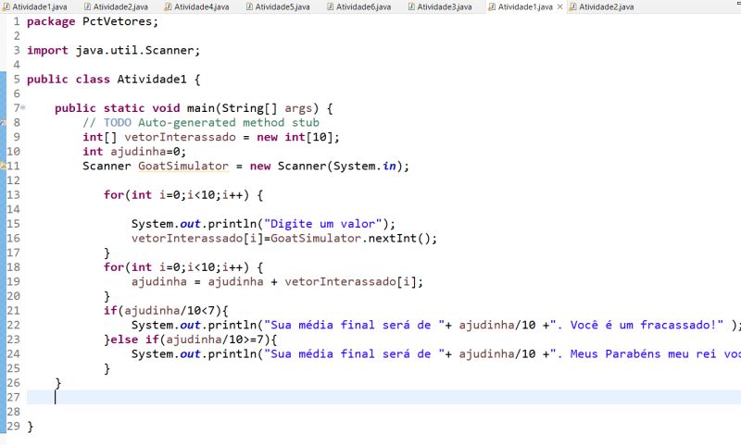Click java.util.Scanner in the import statement

pyautogui.click(x=134, y=51)
